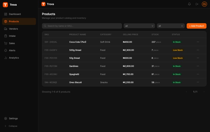Open Vendors page
This screenshot has height=132, width=210.
[x=19, y=29]
